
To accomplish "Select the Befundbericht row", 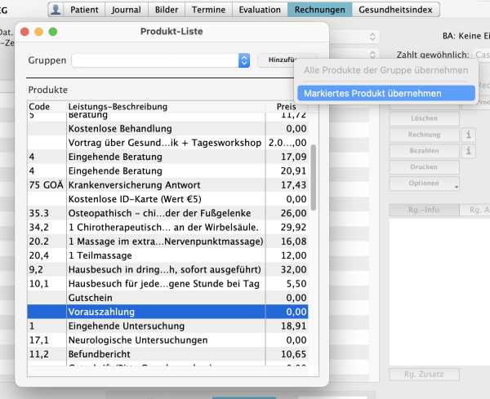I will [167, 353].
